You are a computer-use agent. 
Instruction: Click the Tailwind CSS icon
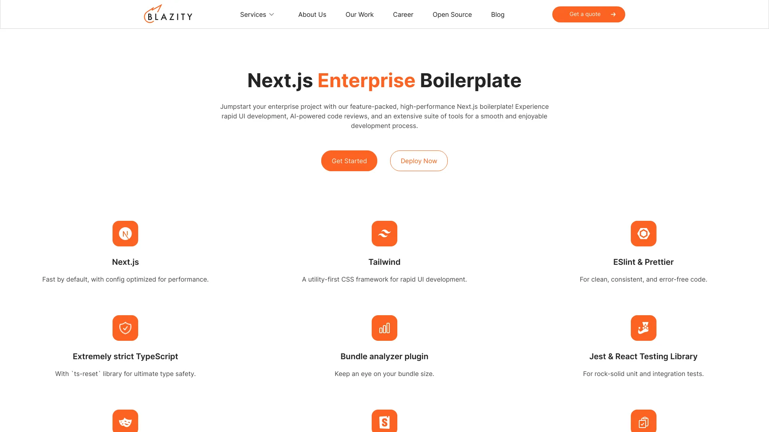pos(384,234)
